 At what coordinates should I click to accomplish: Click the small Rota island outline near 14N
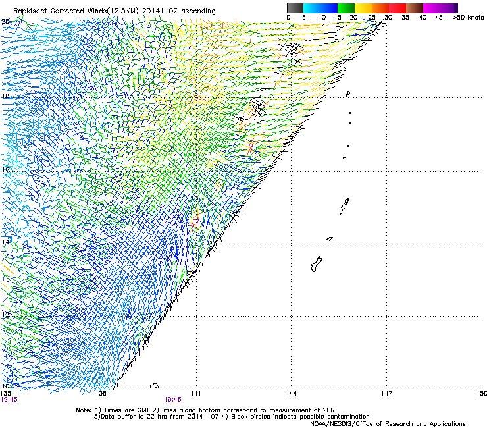(x=330, y=239)
